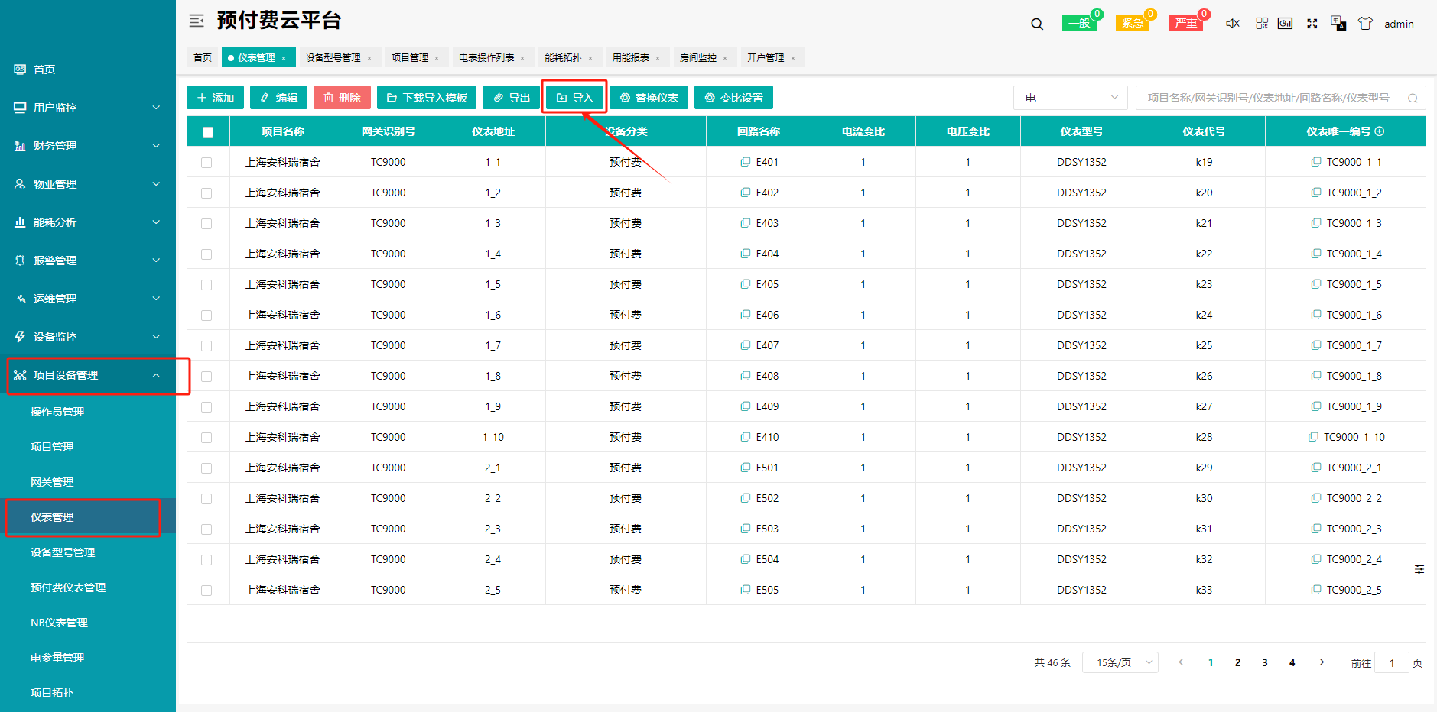Click the meter search input field
The width and height of the screenshot is (1437, 712).
click(x=1270, y=98)
